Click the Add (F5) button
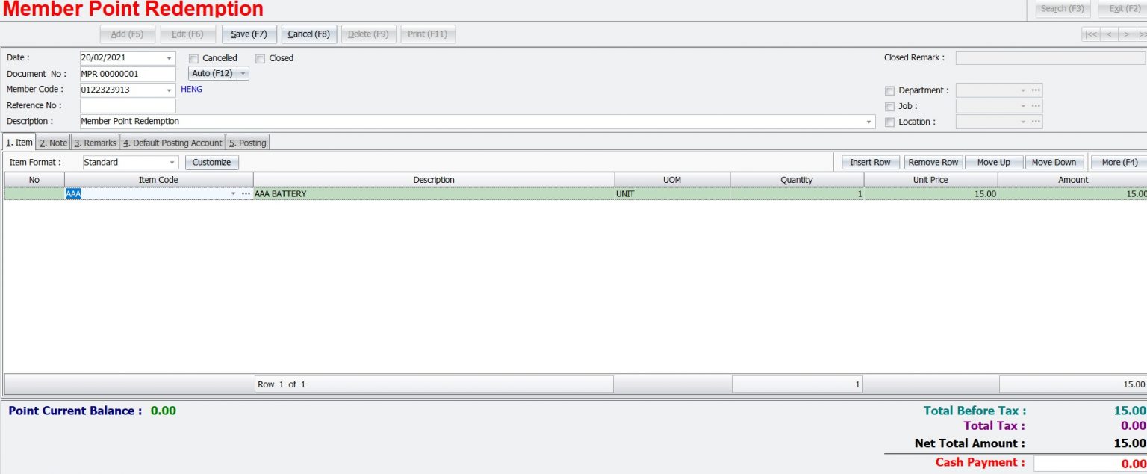 click(x=128, y=34)
